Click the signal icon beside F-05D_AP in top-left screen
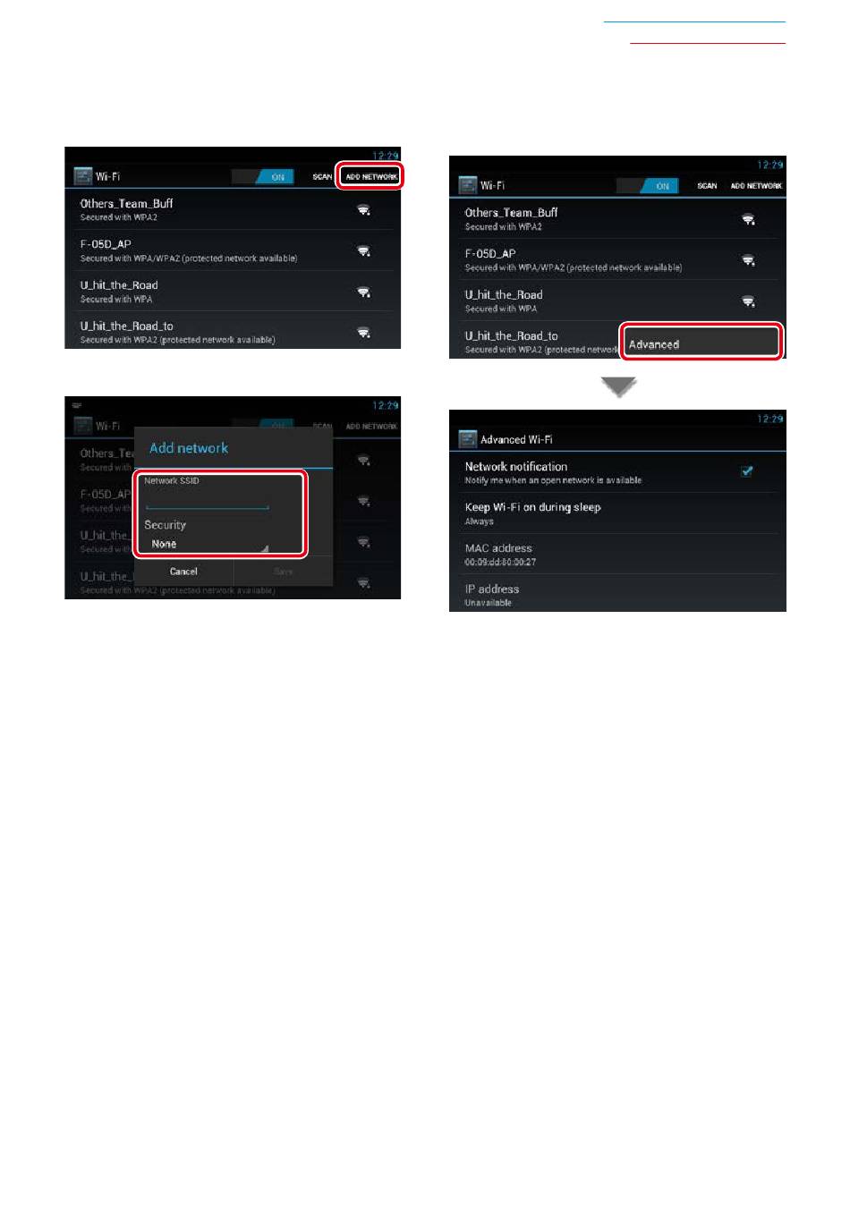The image size is (850, 1229). [364, 251]
